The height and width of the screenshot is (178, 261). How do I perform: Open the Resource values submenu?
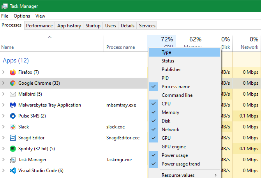(178, 175)
